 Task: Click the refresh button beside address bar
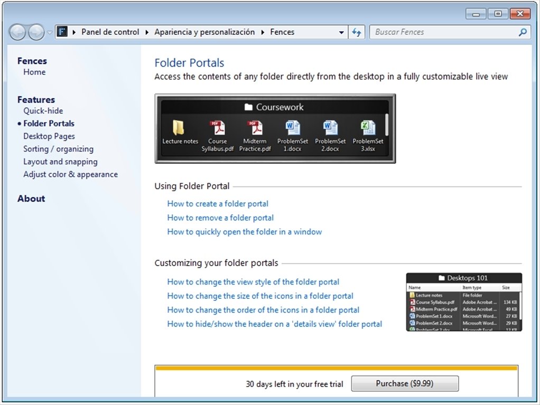(357, 32)
